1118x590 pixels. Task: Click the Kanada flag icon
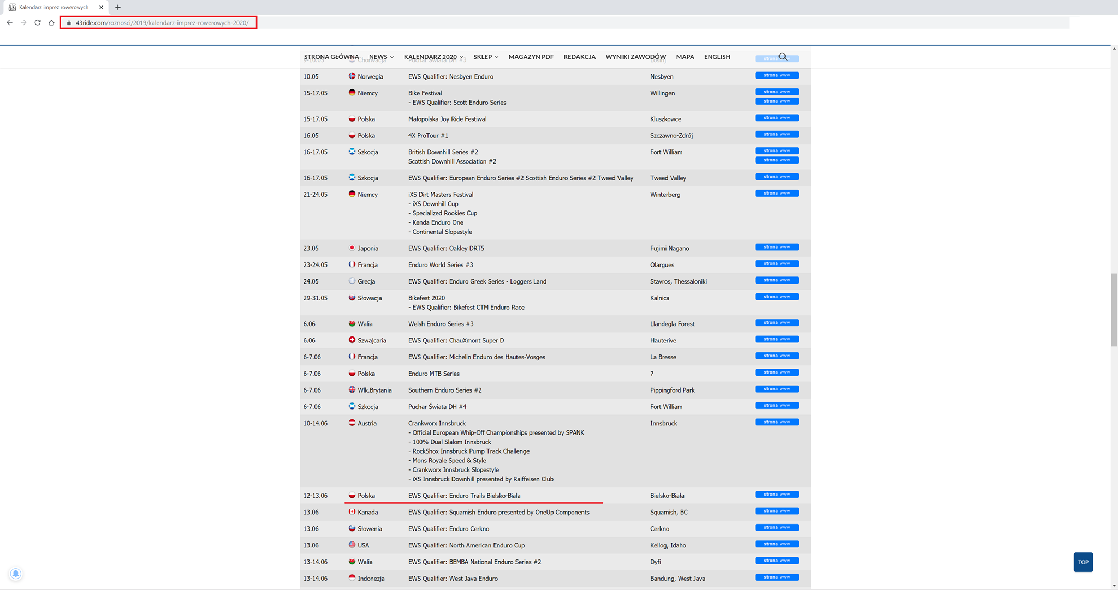tap(352, 511)
